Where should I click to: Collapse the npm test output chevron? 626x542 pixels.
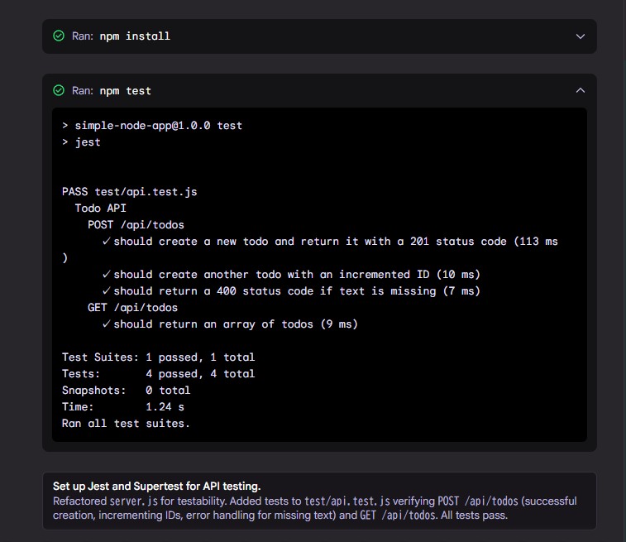coord(581,90)
